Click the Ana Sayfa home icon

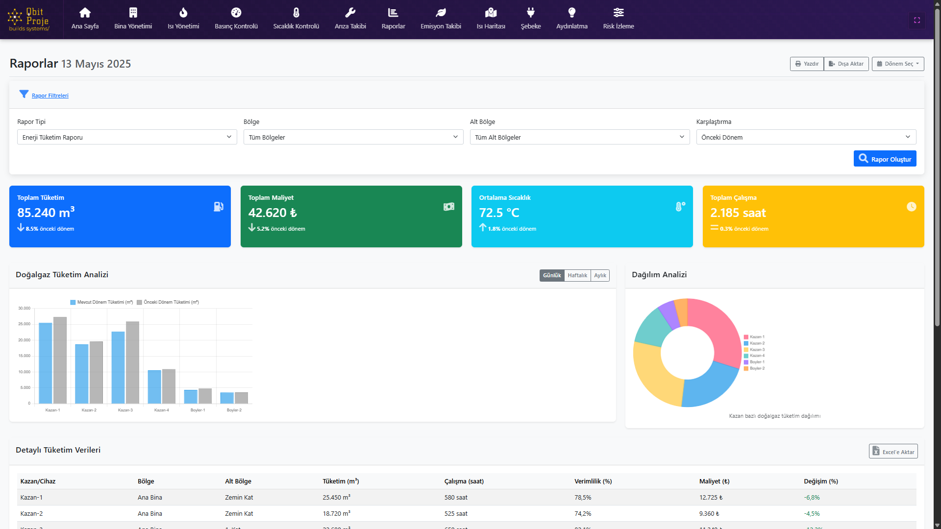point(85,13)
